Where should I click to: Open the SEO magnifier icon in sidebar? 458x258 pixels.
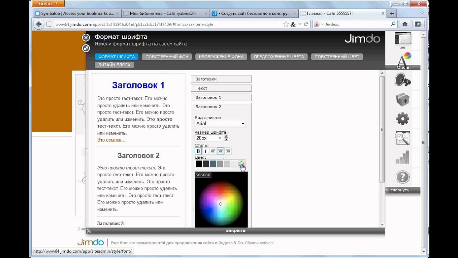point(403,138)
